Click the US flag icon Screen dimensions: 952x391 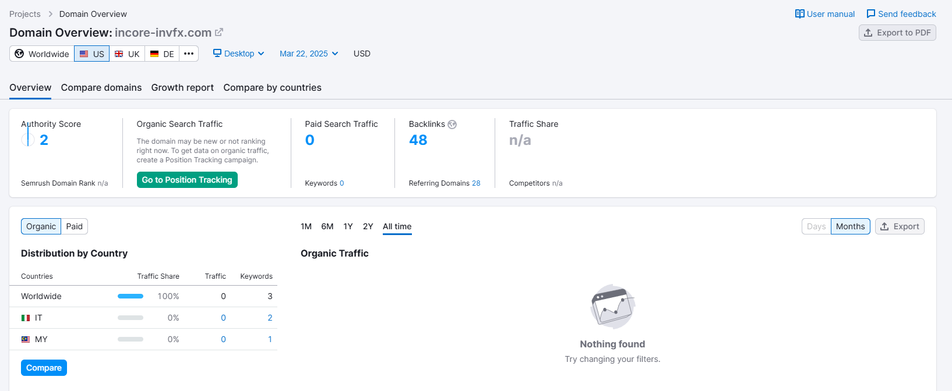(84, 54)
